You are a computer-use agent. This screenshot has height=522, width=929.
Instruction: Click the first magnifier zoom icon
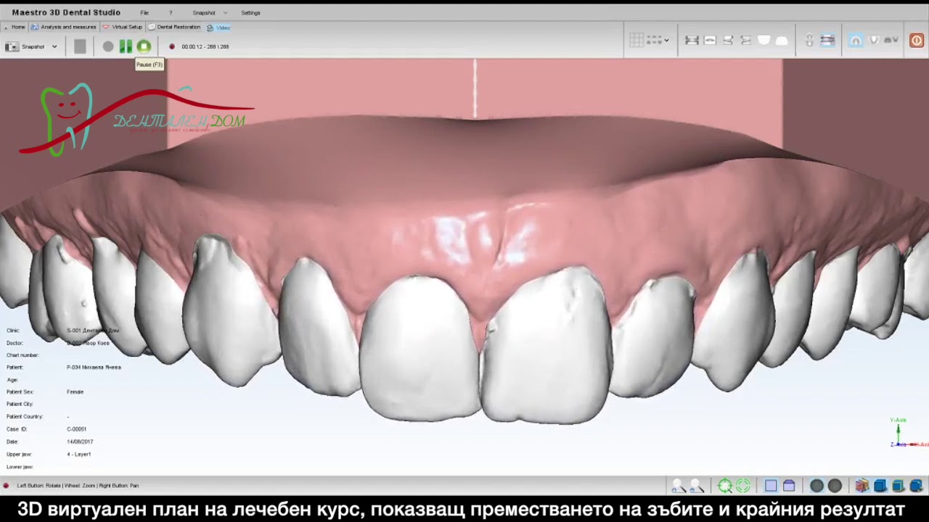pos(679,486)
